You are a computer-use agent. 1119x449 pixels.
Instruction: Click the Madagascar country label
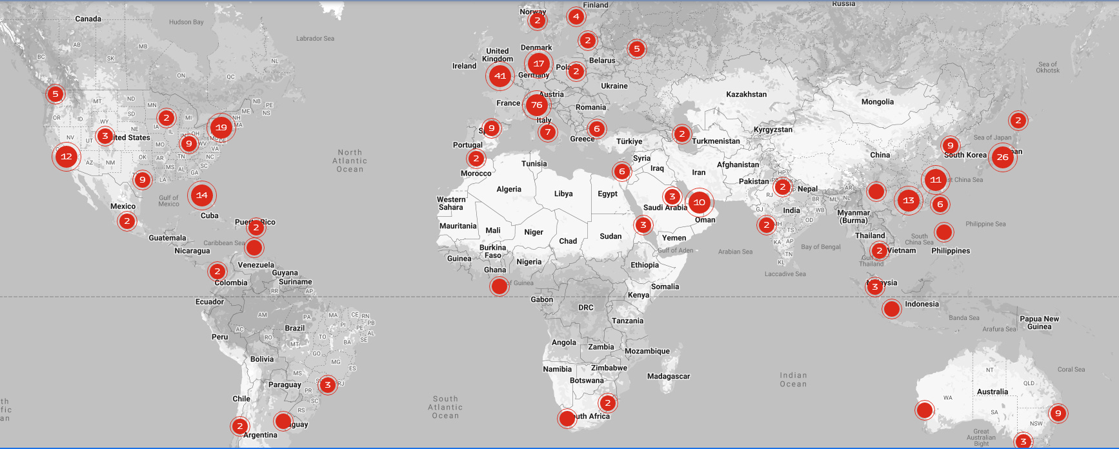669,376
